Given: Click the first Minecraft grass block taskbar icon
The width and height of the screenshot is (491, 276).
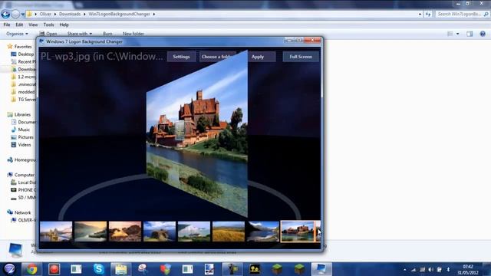Looking at the screenshot, I should (277, 269).
